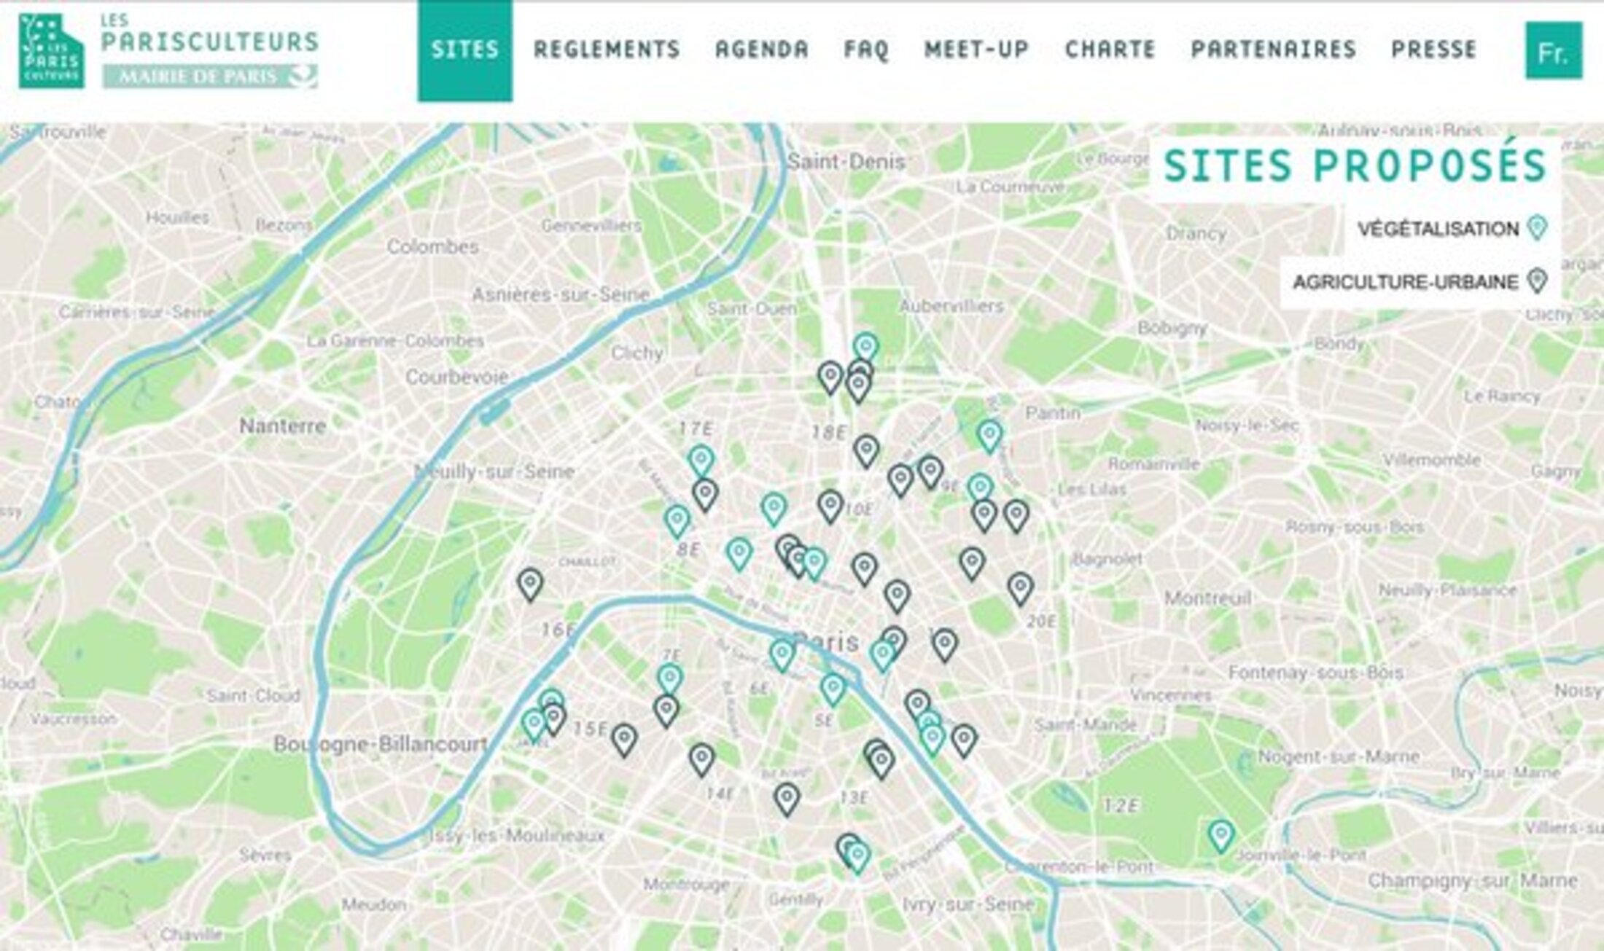Click the dark pin below 14E toward 13E
The height and width of the screenshot is (951, 1604).
(x=787, y=799)
